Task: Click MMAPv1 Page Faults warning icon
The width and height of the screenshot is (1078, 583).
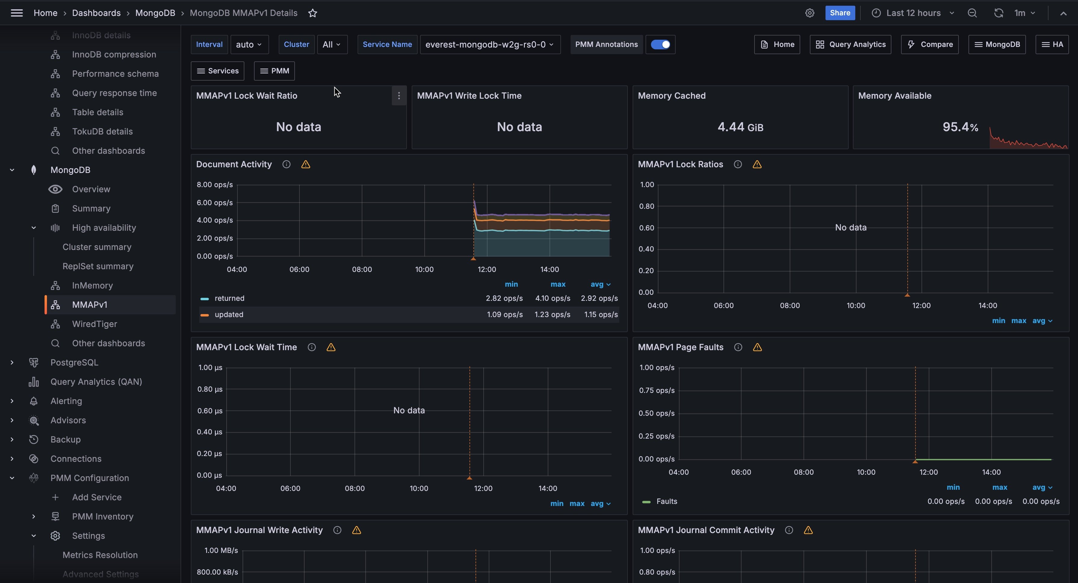Action: (757, 347)
